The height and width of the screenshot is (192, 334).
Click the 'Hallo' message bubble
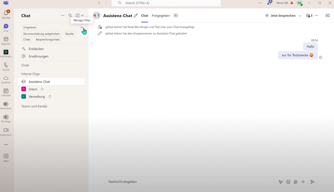[x=311, y=46]
